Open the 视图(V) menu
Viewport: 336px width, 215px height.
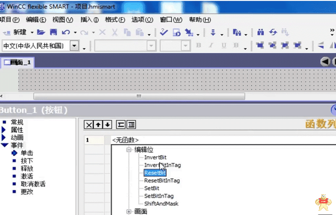coord(63,20)
